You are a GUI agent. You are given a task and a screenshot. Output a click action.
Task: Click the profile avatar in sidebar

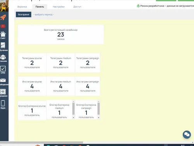(4, 6)
